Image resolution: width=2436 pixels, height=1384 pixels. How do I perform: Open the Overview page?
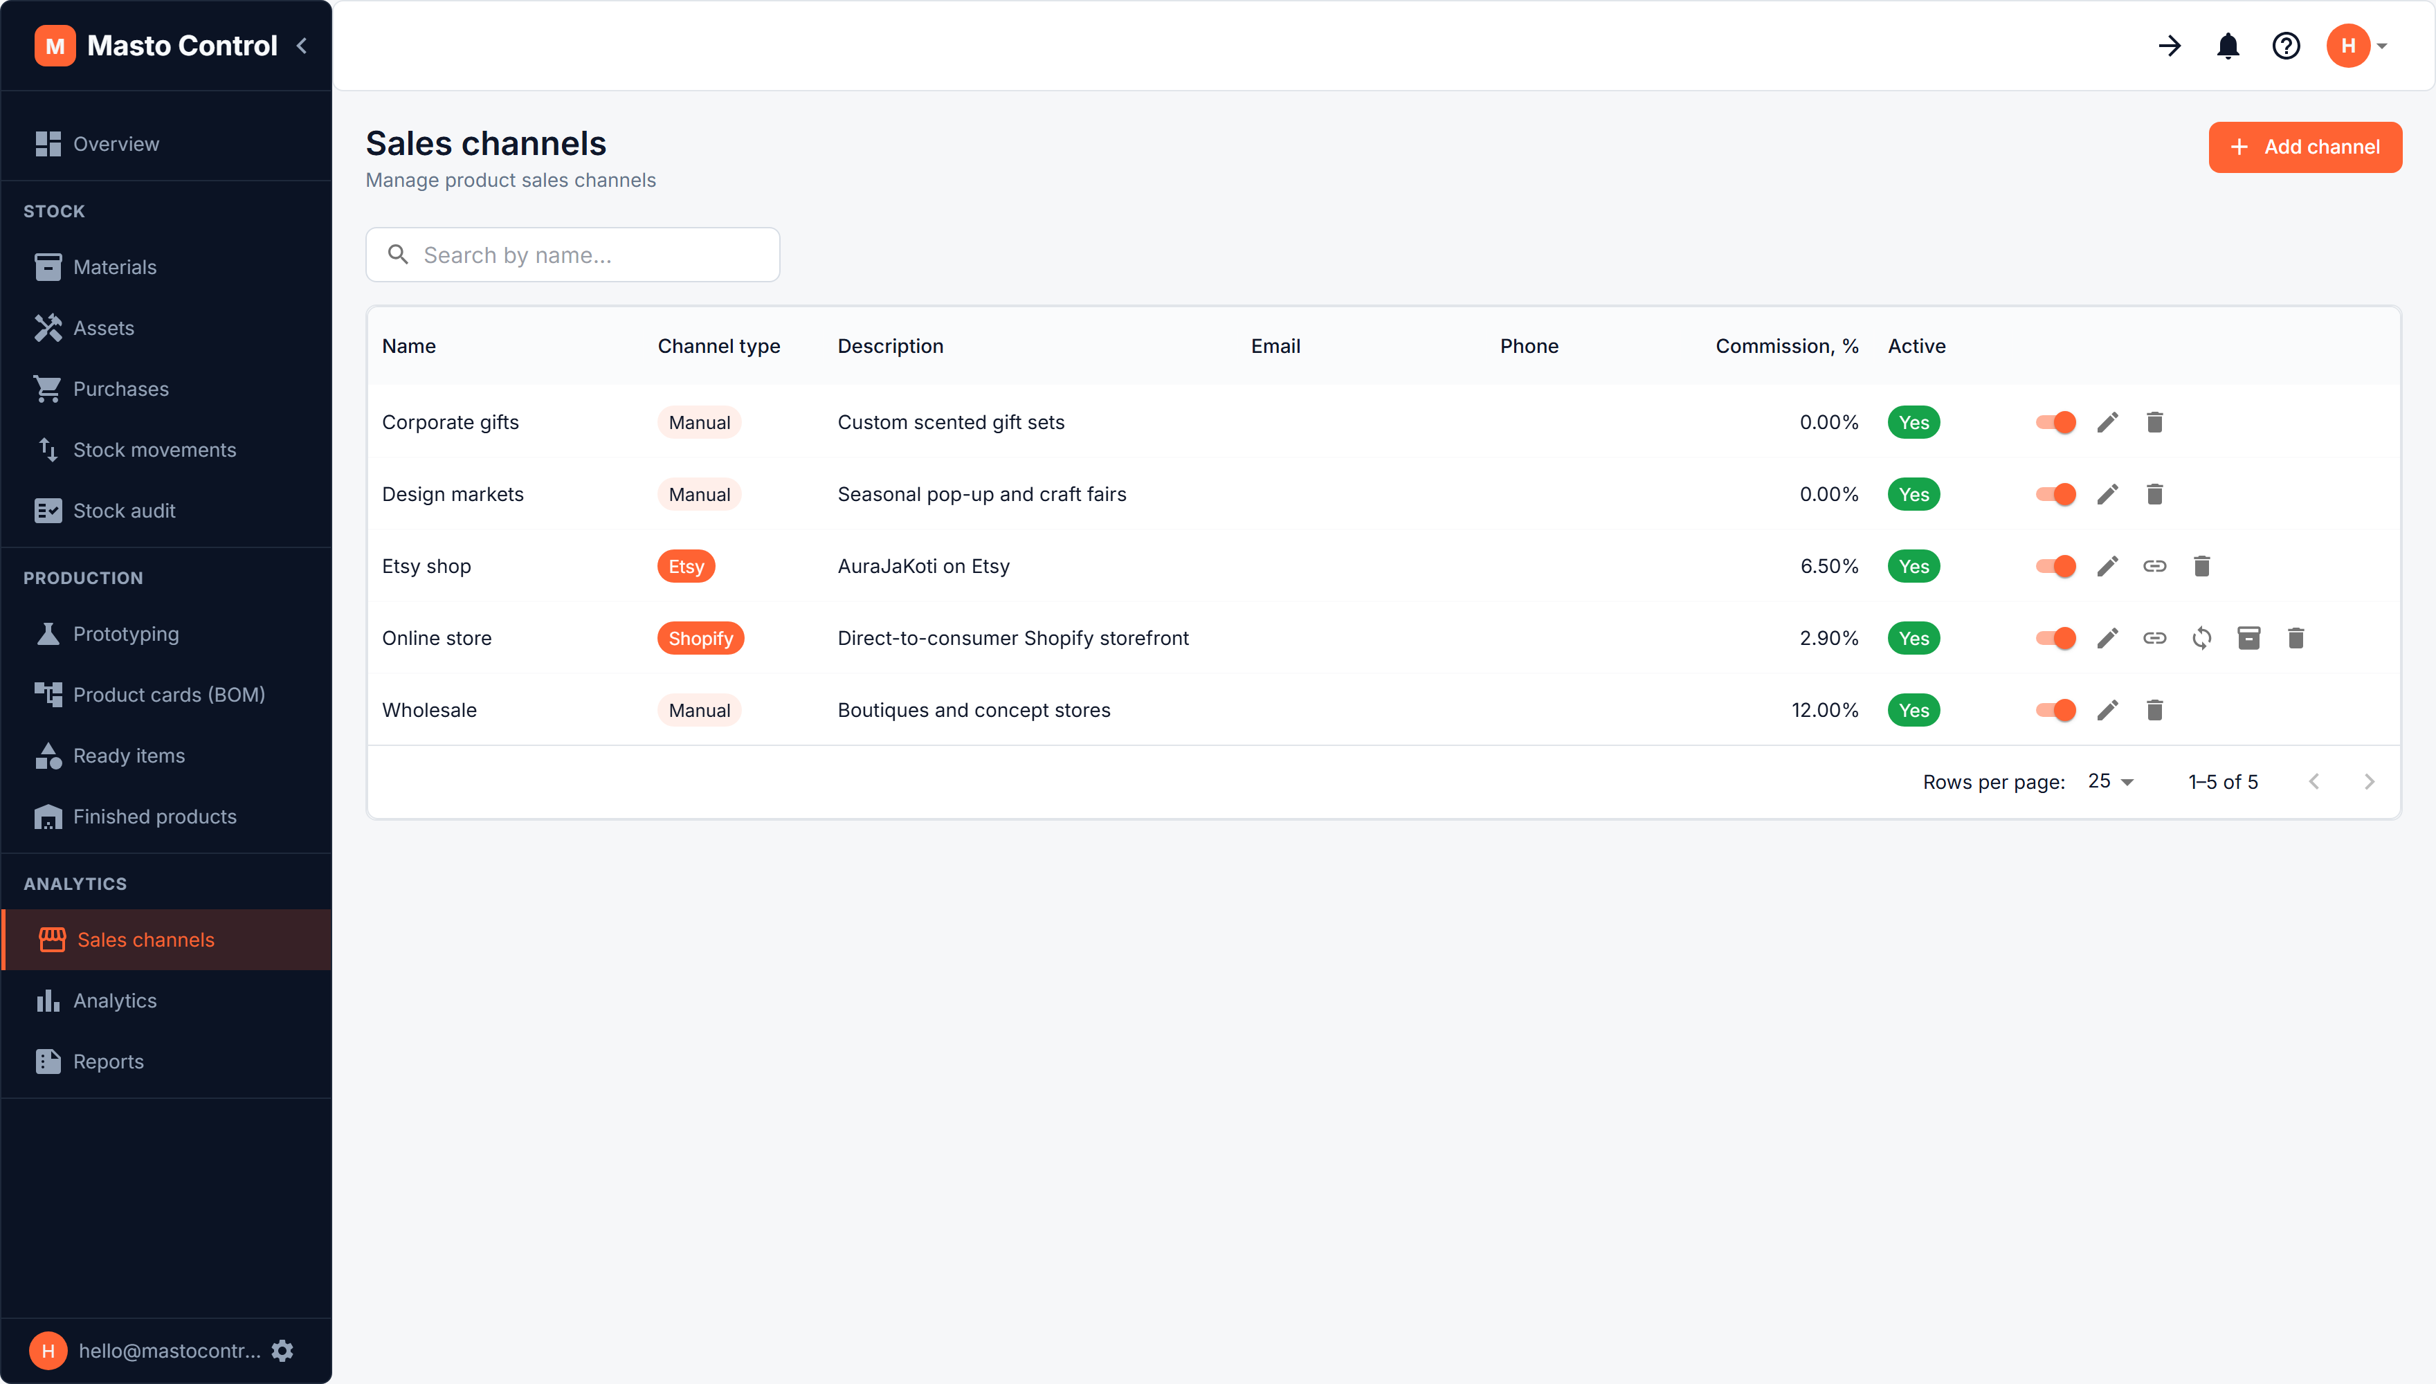(x=166, y=143)
